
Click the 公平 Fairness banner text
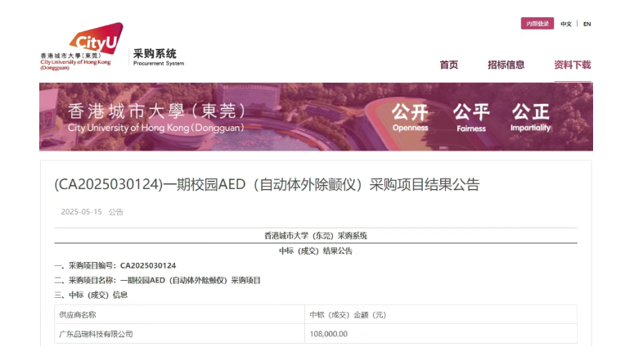[471, 115]
